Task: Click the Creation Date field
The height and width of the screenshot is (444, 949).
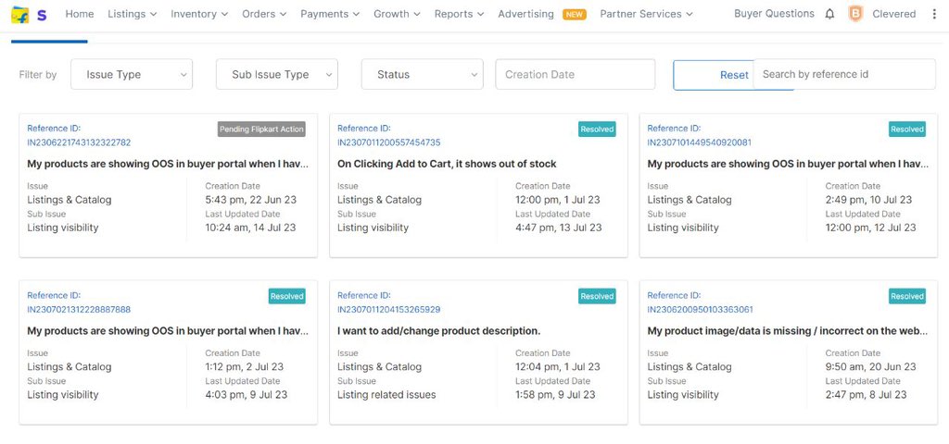Action: [x=575, y=74]
